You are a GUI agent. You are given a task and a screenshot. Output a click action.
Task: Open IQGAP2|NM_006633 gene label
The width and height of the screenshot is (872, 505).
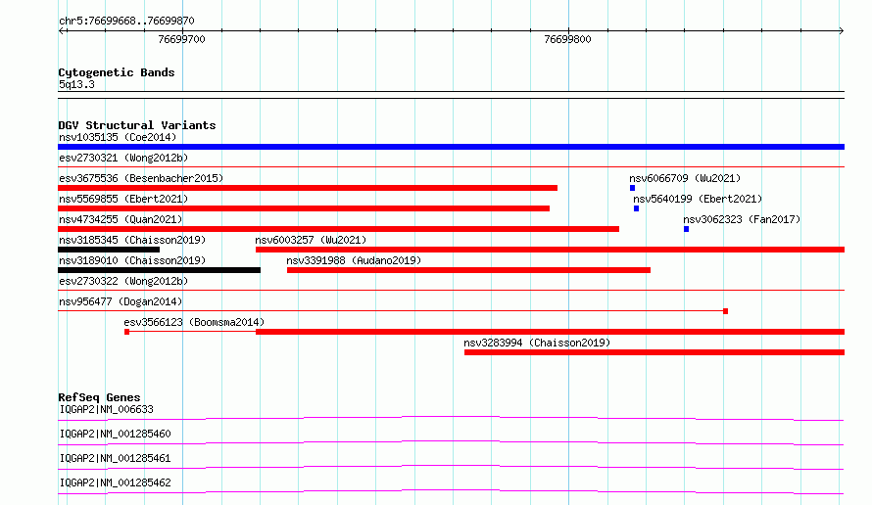(106, 409)
